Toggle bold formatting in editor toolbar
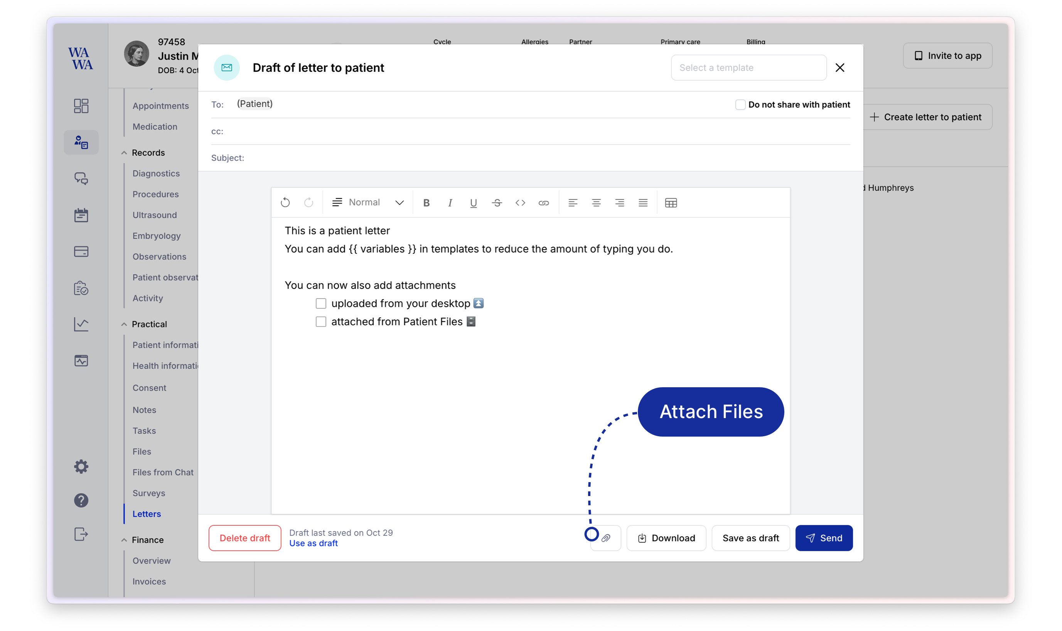The width and height of the screenshot is (1062, 631). pos(426,203)
